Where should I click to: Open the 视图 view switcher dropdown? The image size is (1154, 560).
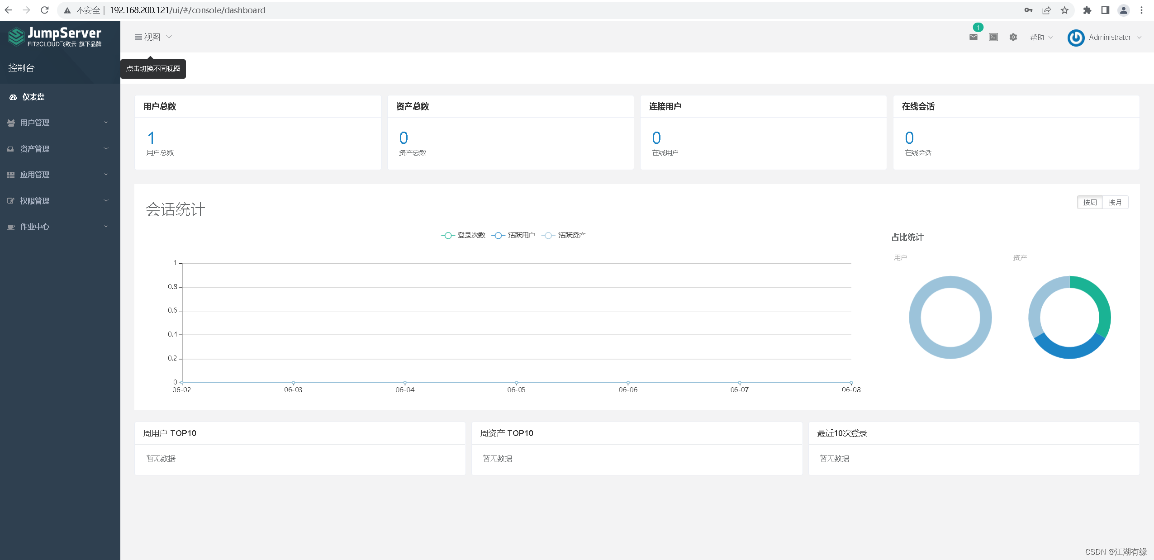153,37
